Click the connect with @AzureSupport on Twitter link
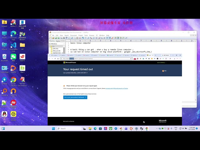200x150 pixels. 117,88
